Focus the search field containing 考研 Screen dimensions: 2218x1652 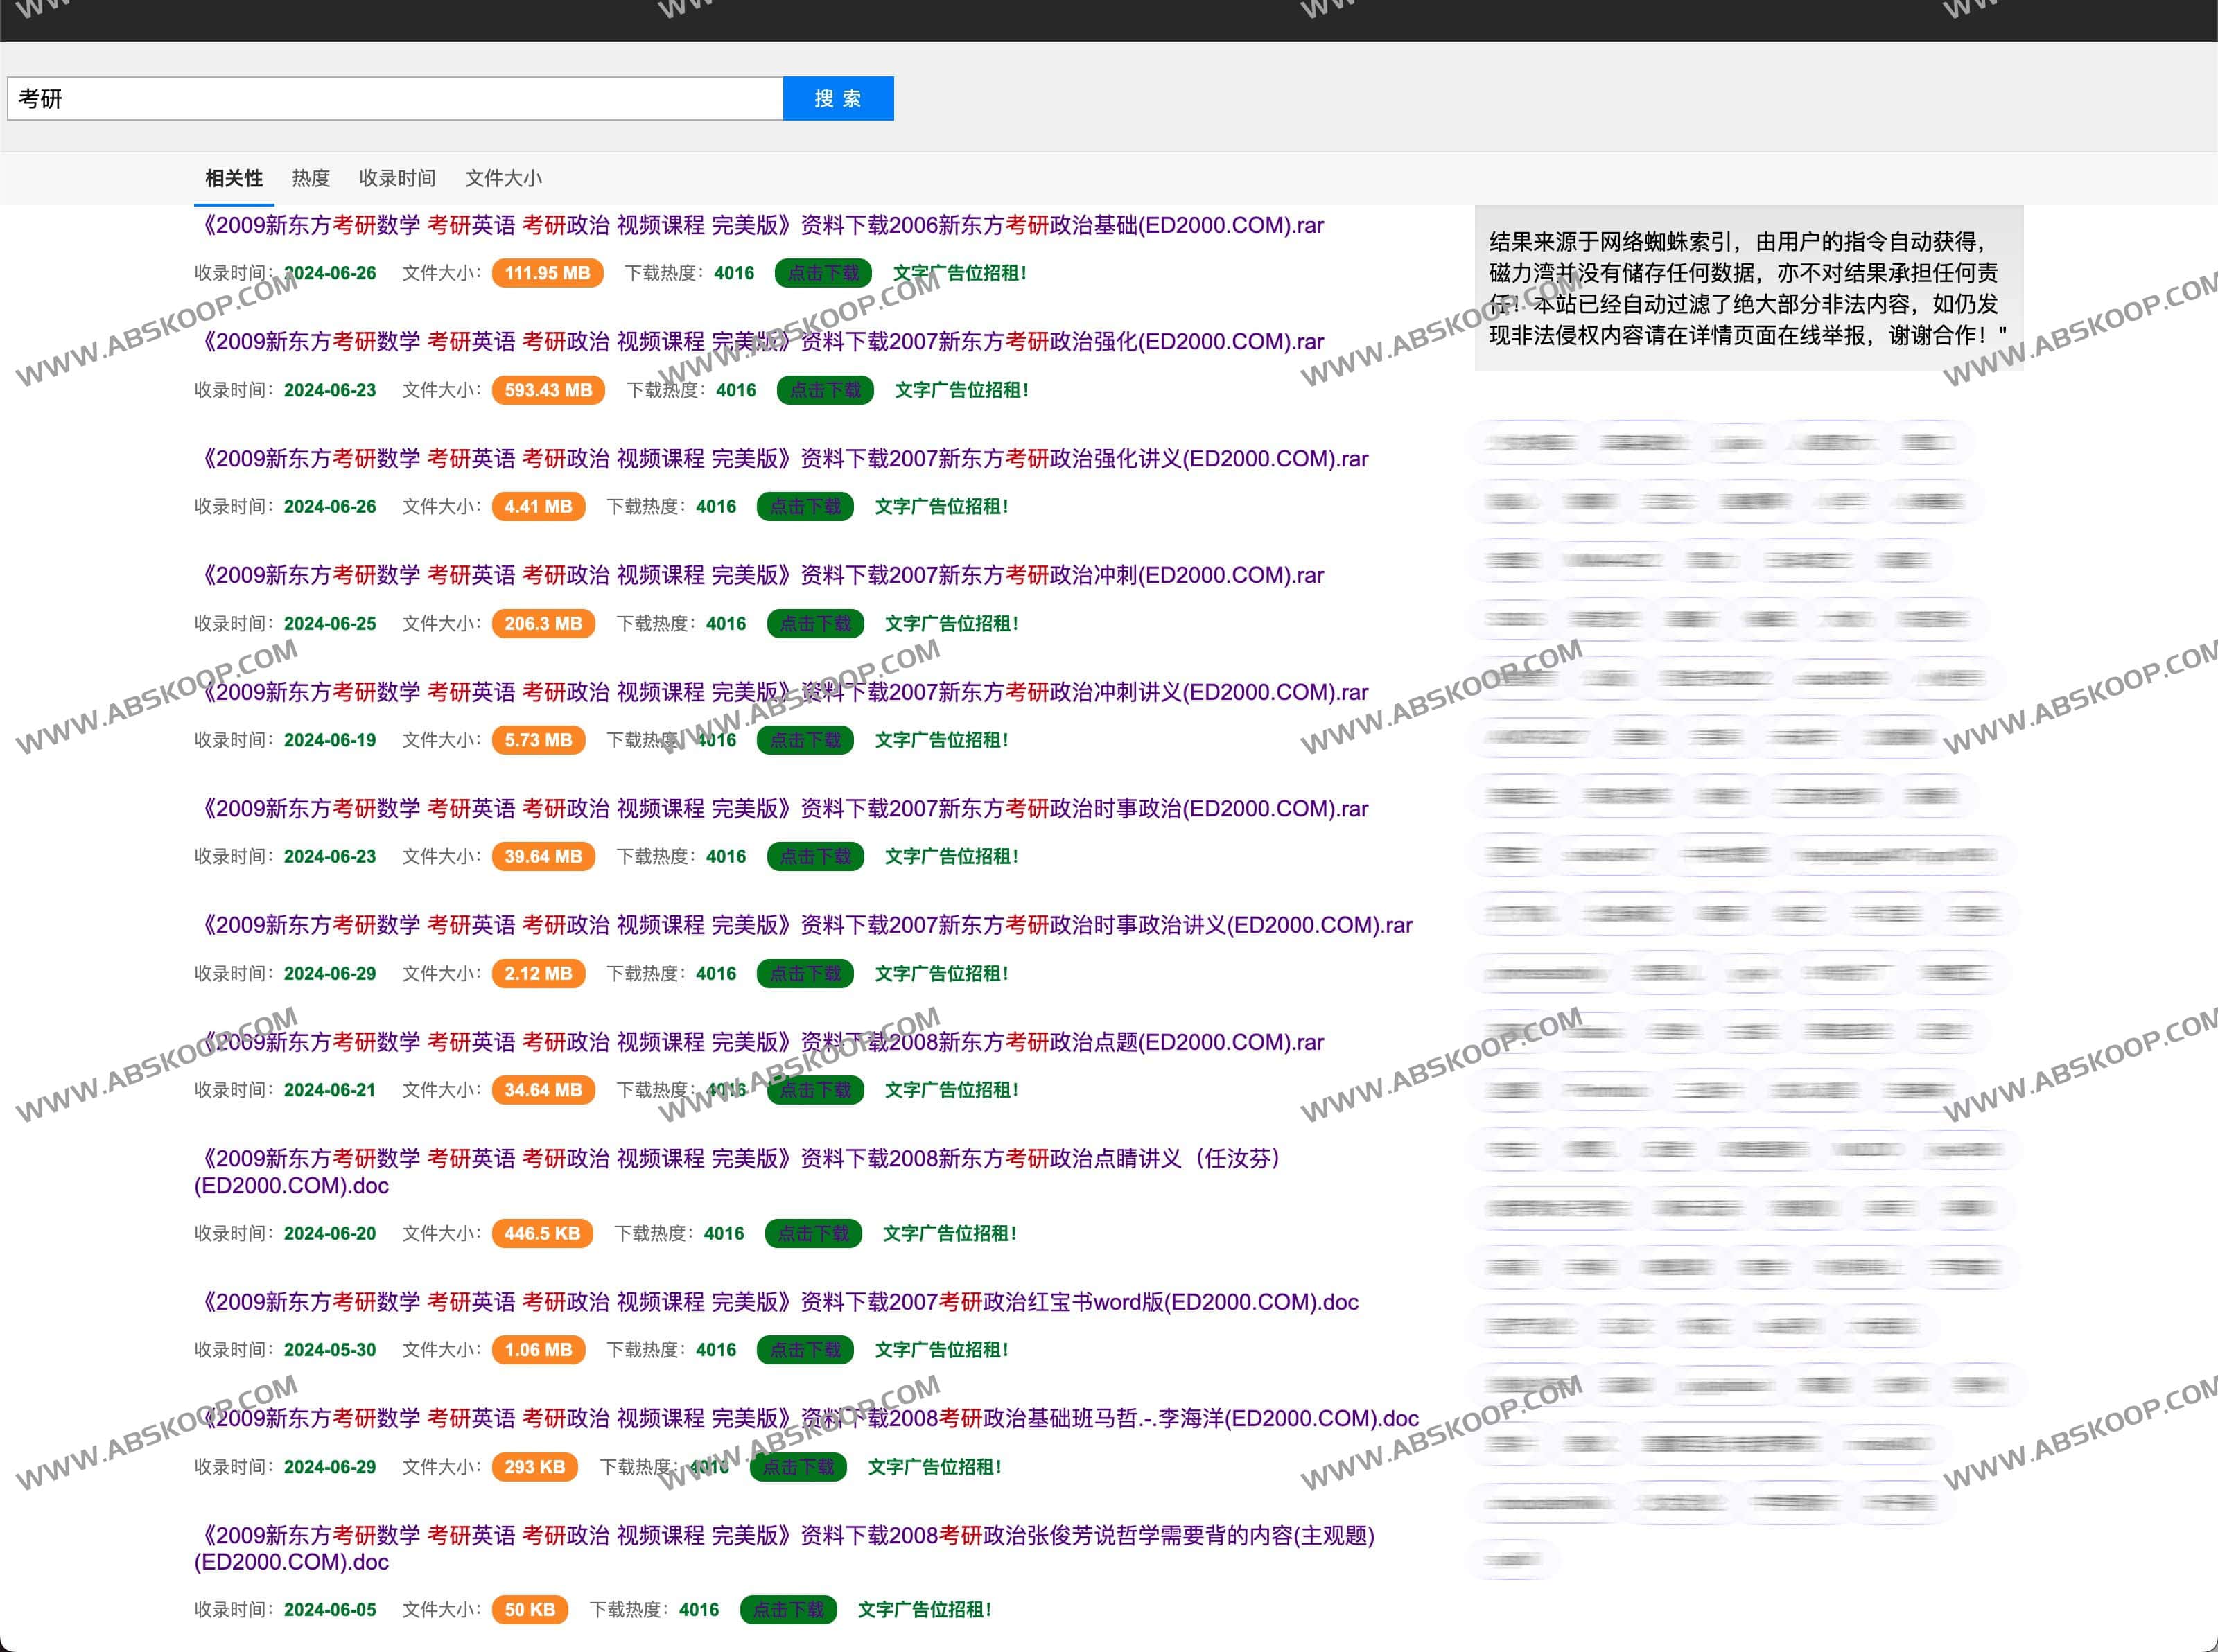394,98
